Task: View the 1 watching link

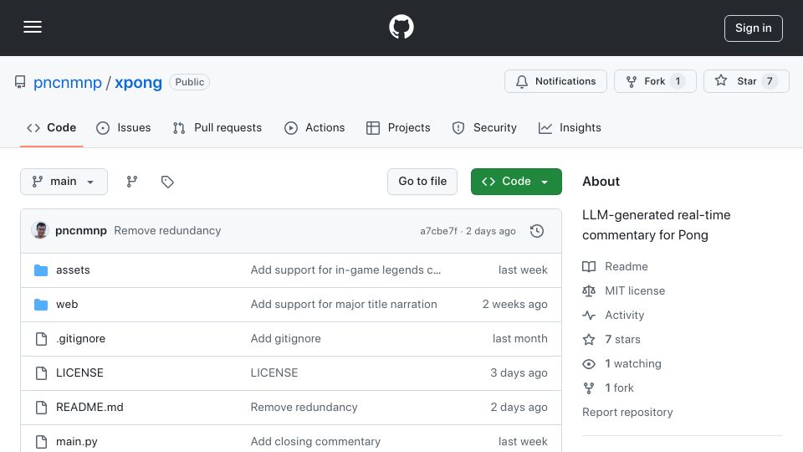Action: pos(621,364)
